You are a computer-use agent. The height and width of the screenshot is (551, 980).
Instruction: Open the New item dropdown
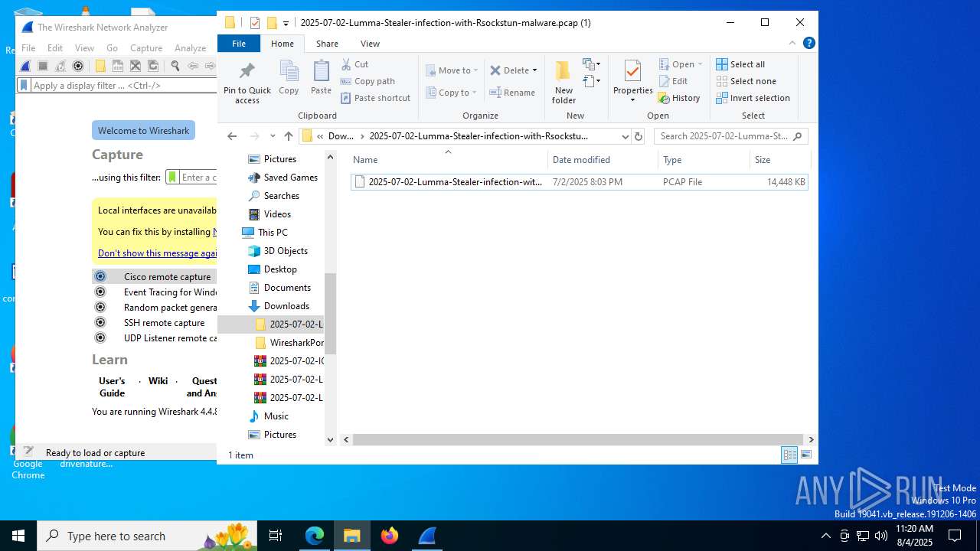[592, 64]
